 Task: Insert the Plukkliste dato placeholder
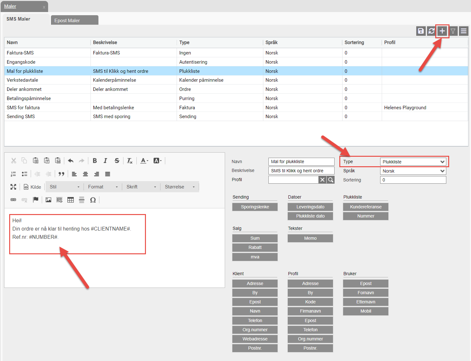[310, 216]
